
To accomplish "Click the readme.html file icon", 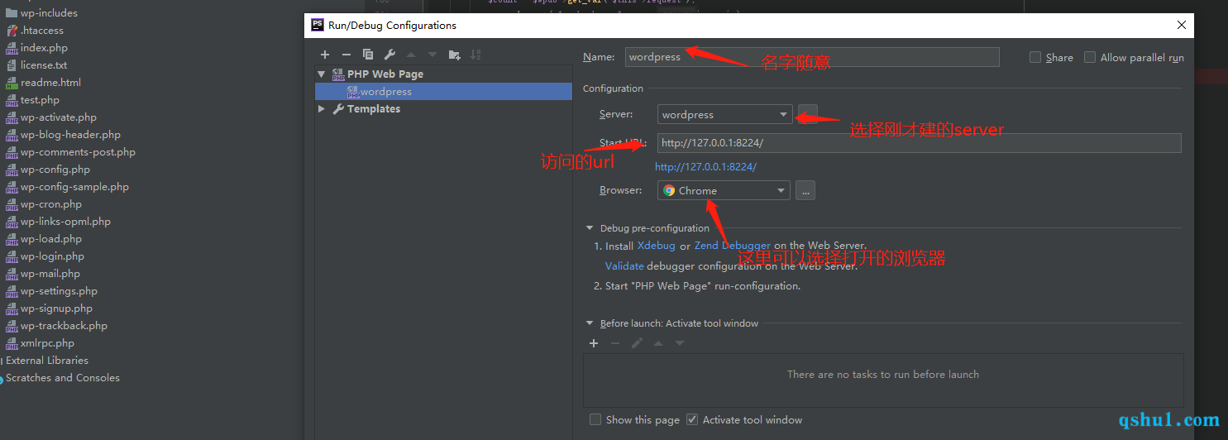I will point(12,83).
